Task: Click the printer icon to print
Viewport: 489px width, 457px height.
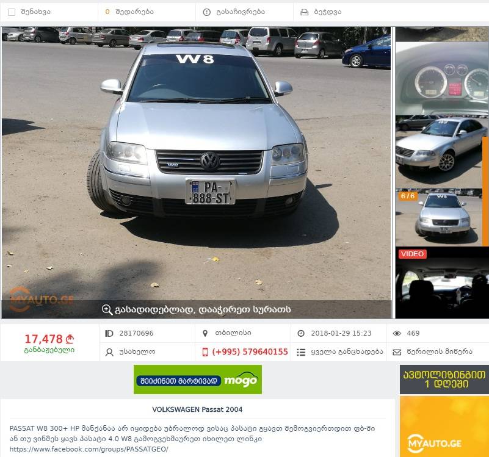Action: click(304, 12)
